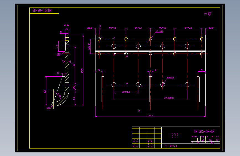Viewport: 240px width, 156px height.
Task: Click the A-A section view label
Action: click(66, 25)
